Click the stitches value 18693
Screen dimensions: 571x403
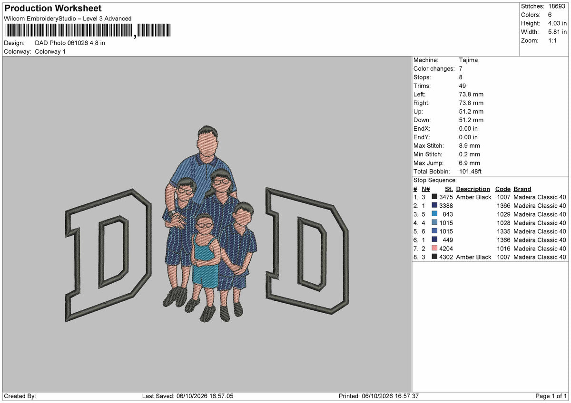pyautogui.click(x=558, y=6)
